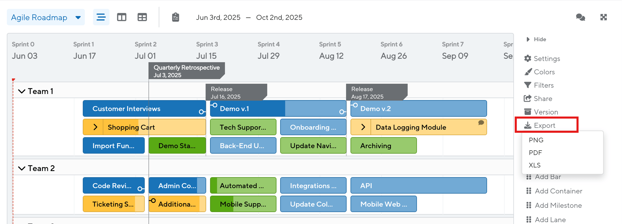Viewport: 622px width, 224px height.
Task: Click Add Milestone in the sidebar
Action: tap(558, 205)
